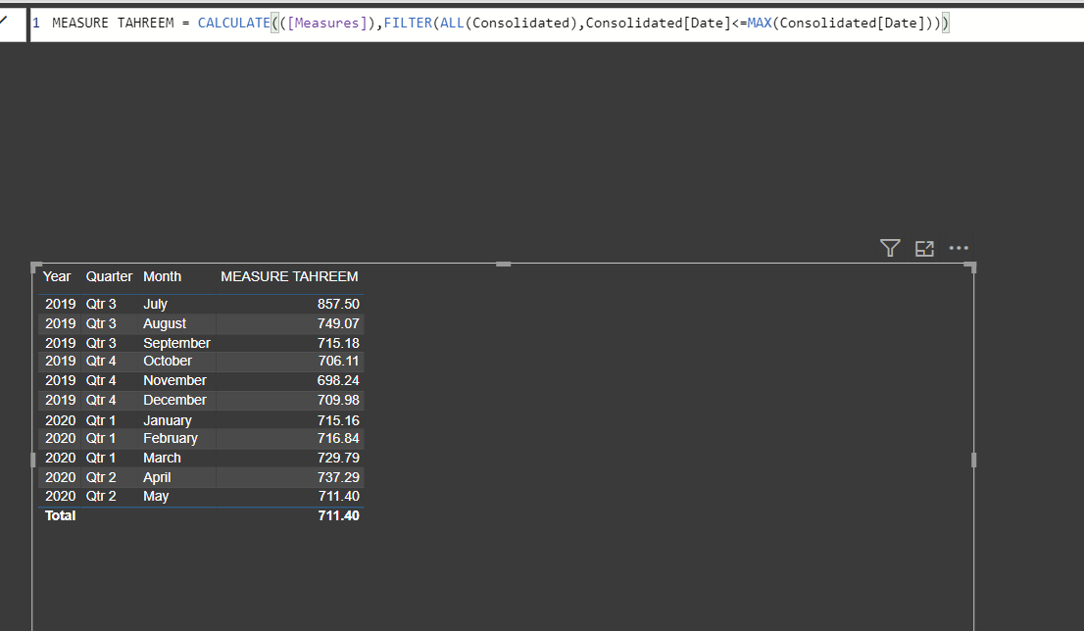Select the September month cell

click(x=177, y=343)
